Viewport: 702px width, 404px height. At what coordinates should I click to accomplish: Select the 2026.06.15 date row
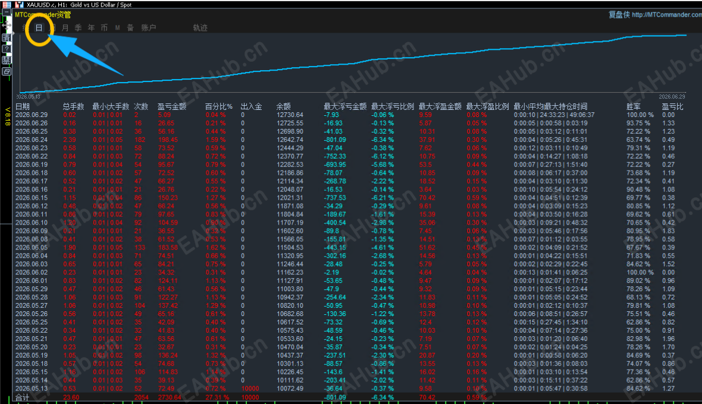click(x=32, y=197)
